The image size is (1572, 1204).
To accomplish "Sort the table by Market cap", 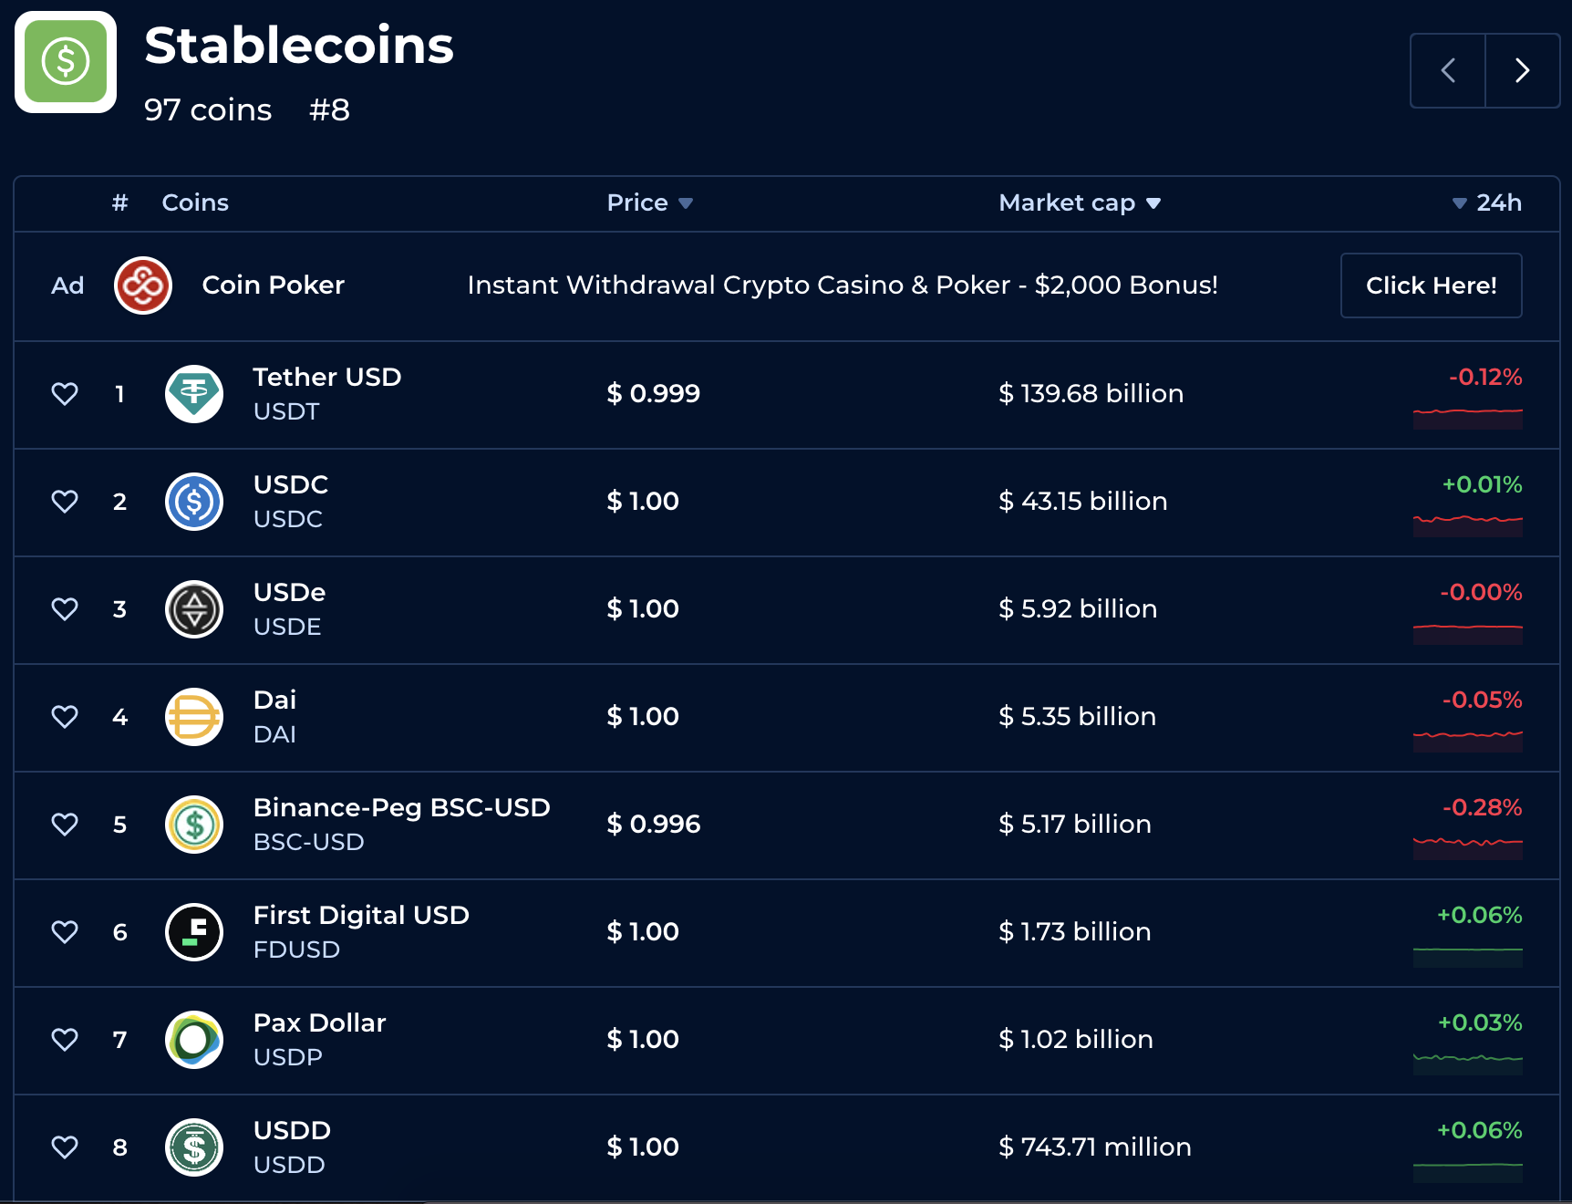I will pyautogui.click(x=1079, y=202).
